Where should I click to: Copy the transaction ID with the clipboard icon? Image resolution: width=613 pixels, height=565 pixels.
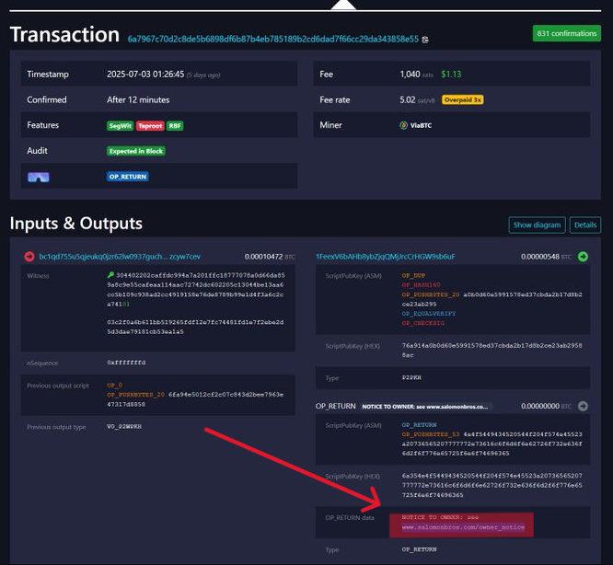point(425,40)
